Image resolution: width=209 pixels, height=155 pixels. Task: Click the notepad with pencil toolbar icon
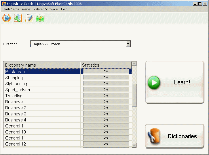pos(29,18)
